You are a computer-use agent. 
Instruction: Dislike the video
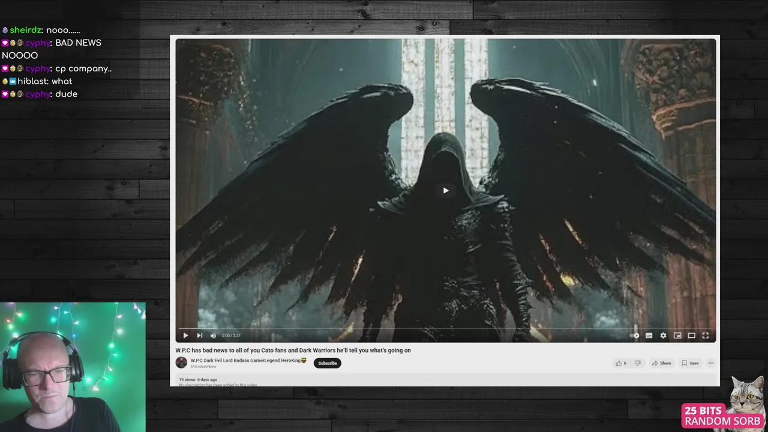(x=638, y=363)
